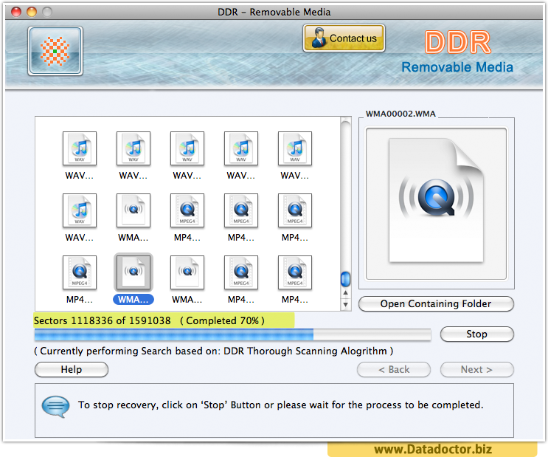Go Back to previous step
Viewport: 548px width, 457px height.
[x=394, y=370]
